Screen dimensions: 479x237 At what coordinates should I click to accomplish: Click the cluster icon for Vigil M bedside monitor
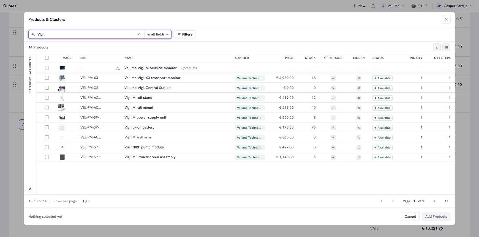click(x=118, y=68)
